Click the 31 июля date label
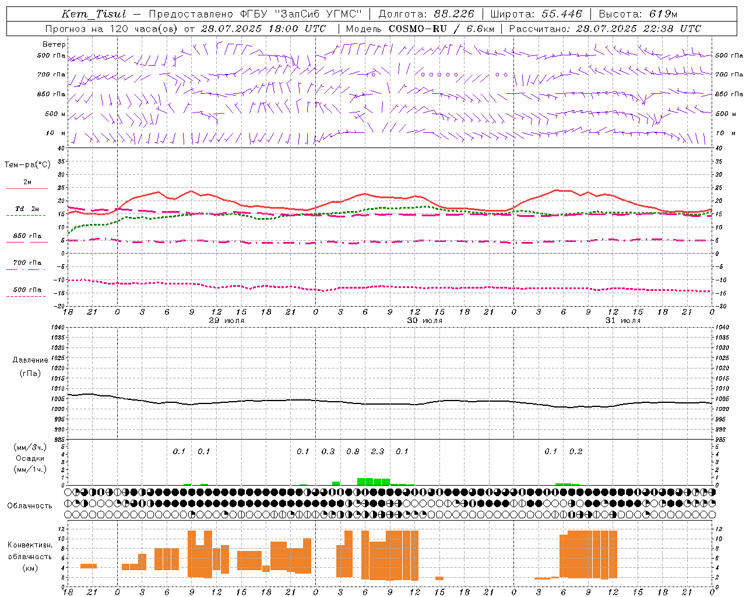Viewport: 746px width, 597px height. click(x=623, y=321)
